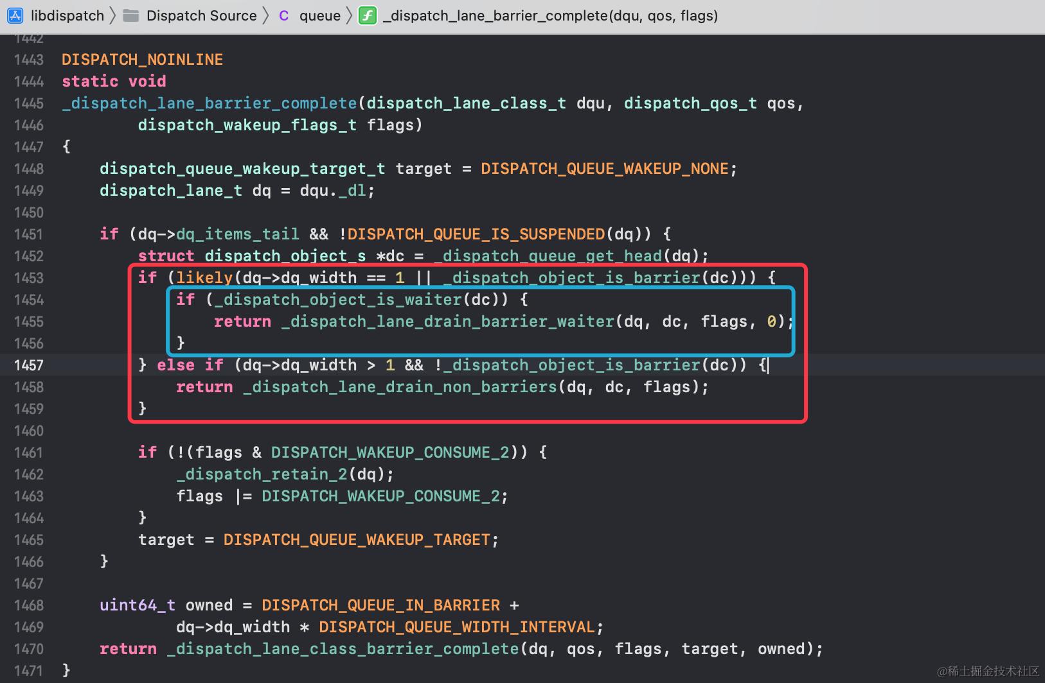1045x683 pixels.
Task: Click _dispatch_lane_class_barrier_complete call
Action: pos(343,649)
